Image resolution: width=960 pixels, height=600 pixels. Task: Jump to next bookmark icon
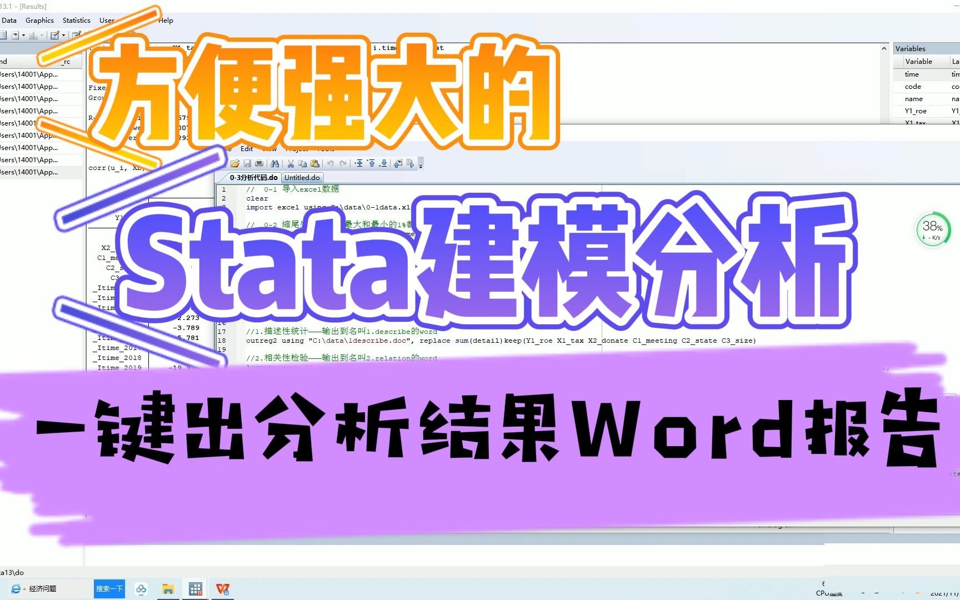click(x=383, y=163)
